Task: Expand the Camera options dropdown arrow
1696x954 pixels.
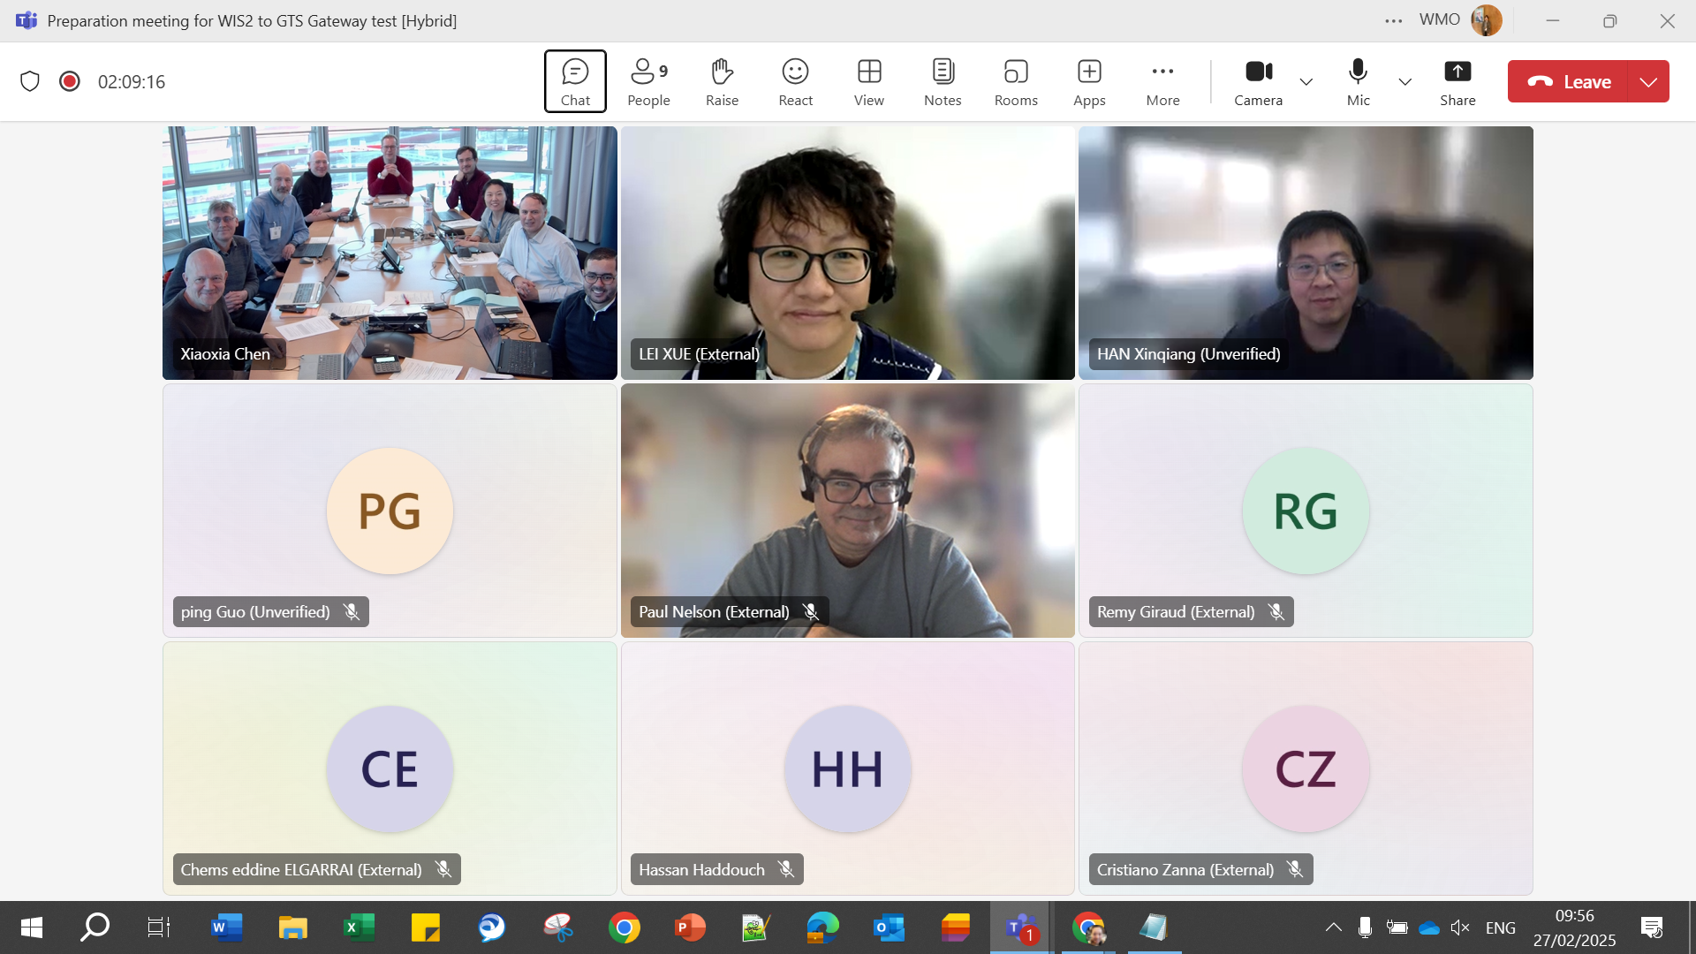Action: coord(1306,82)
